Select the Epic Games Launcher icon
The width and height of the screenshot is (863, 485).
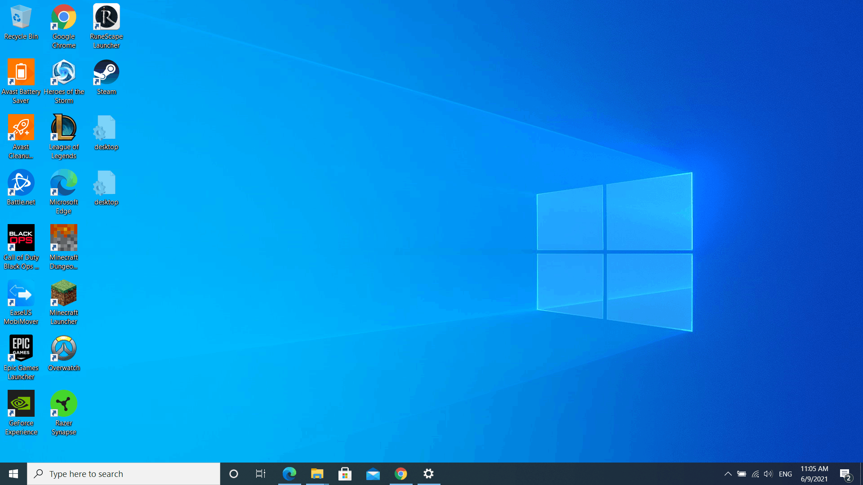pos(21,349)
